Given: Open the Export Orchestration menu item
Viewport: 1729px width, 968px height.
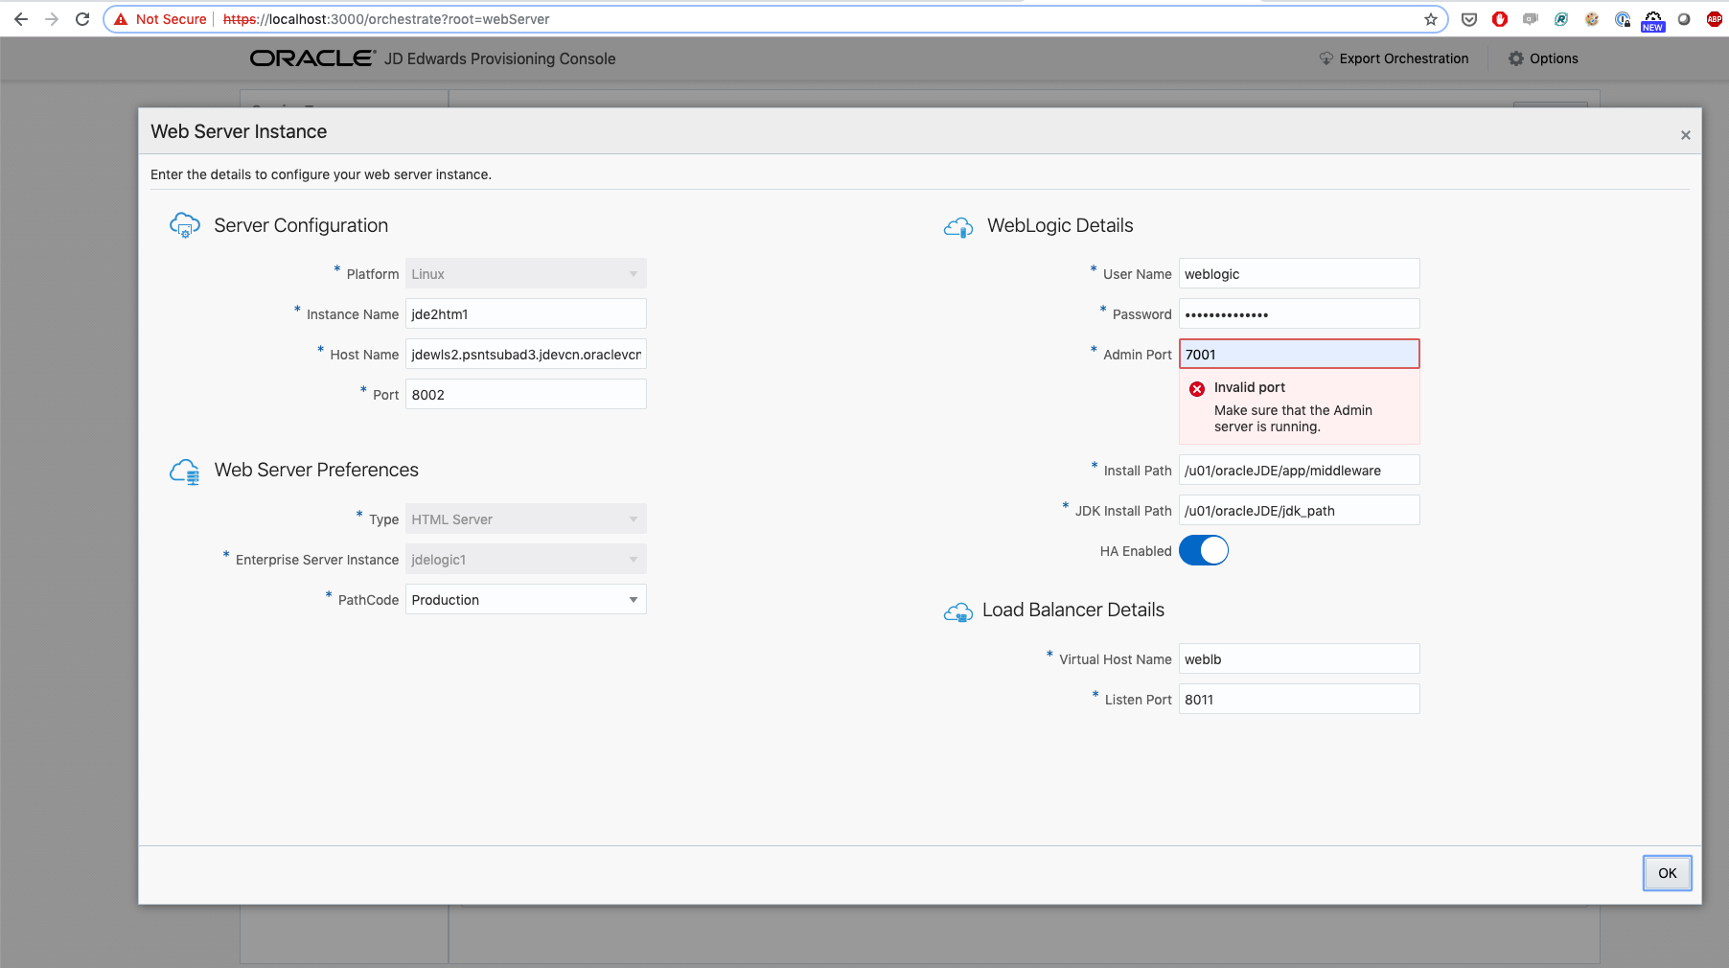Looking at the screenshot, I should (1394, 58).
